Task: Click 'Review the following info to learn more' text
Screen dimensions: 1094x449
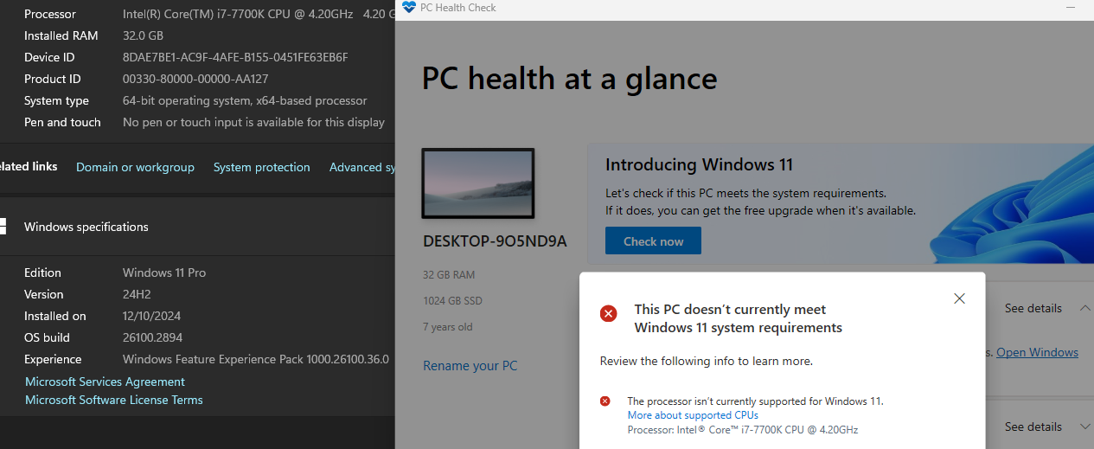Action: 707,361
